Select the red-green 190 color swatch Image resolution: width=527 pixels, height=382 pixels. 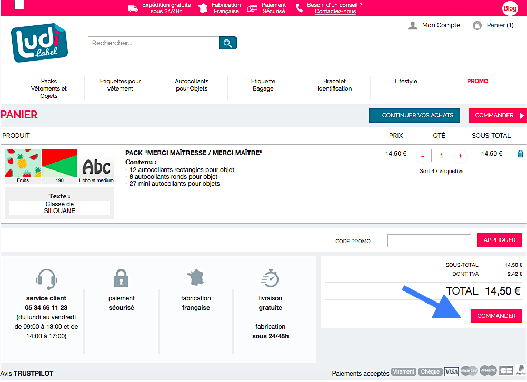59,166
